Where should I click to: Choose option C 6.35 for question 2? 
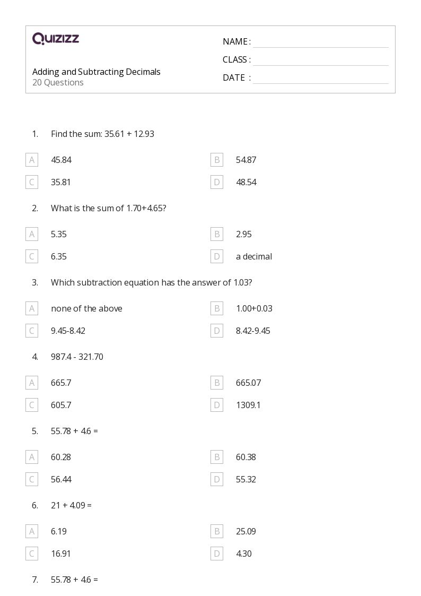32,256
